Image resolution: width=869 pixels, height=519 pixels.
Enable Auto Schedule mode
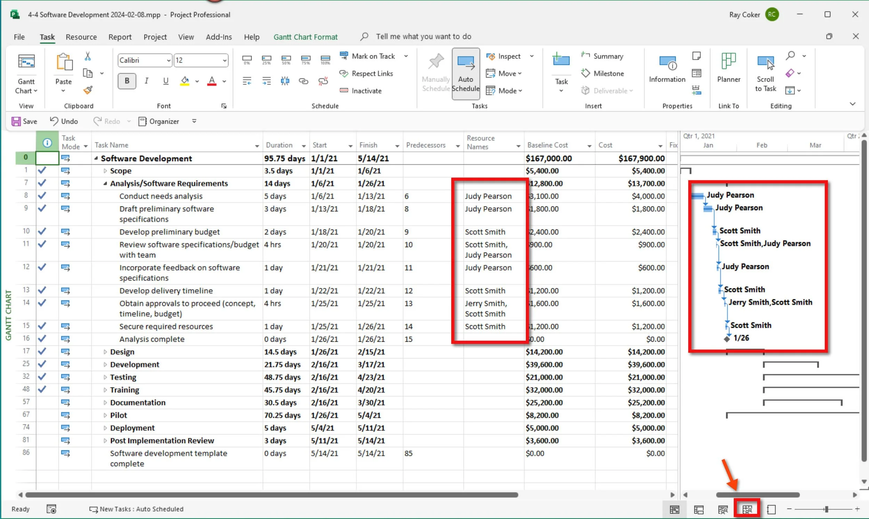coord(465,73)
